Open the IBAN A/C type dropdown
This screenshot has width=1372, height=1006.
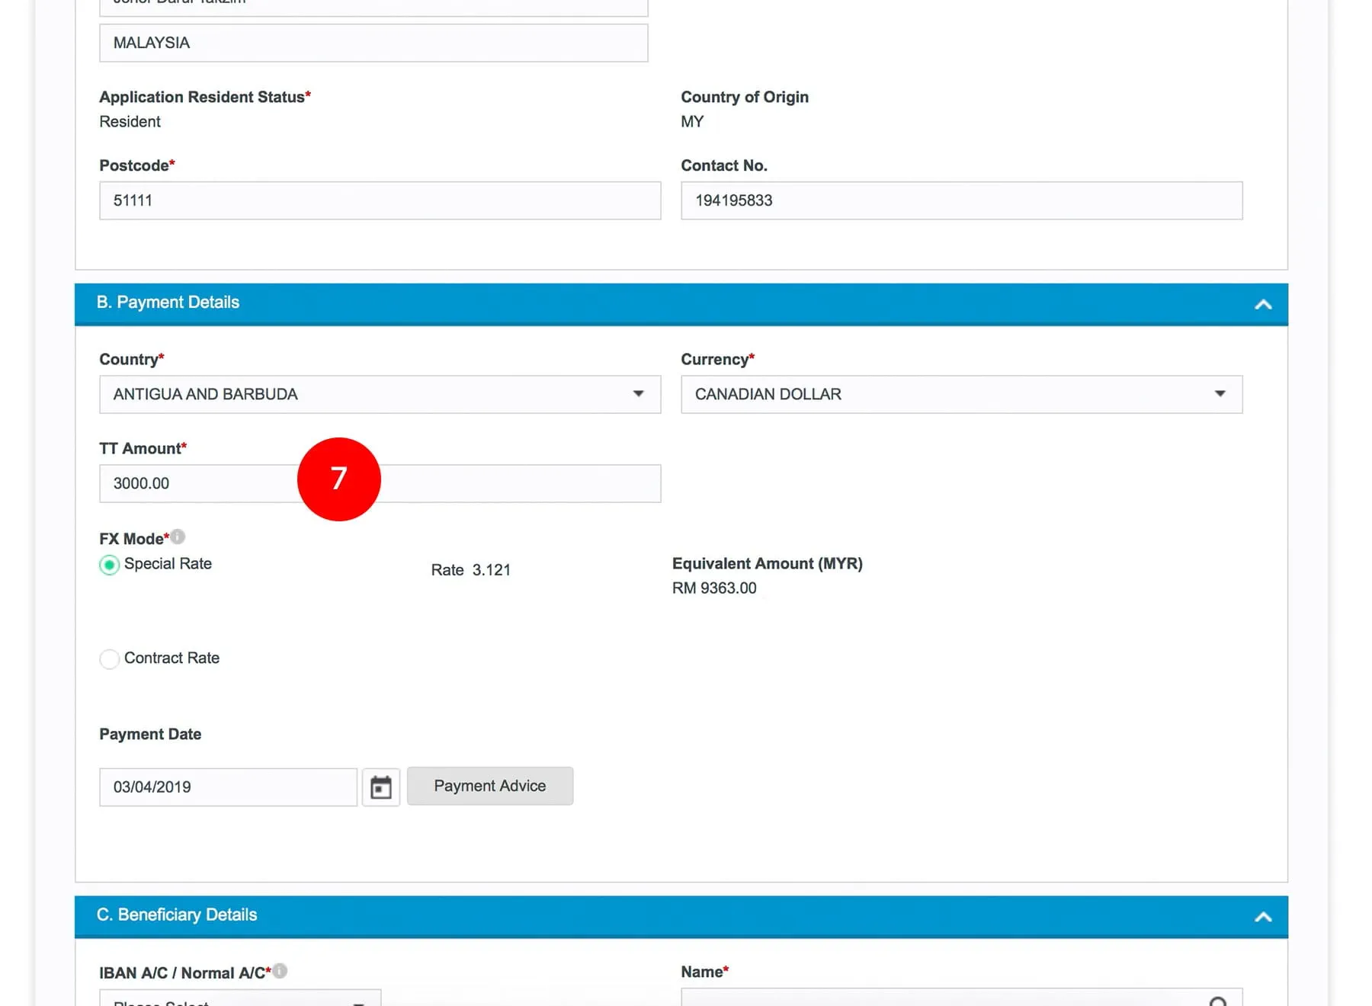[x=239, y=1001]
